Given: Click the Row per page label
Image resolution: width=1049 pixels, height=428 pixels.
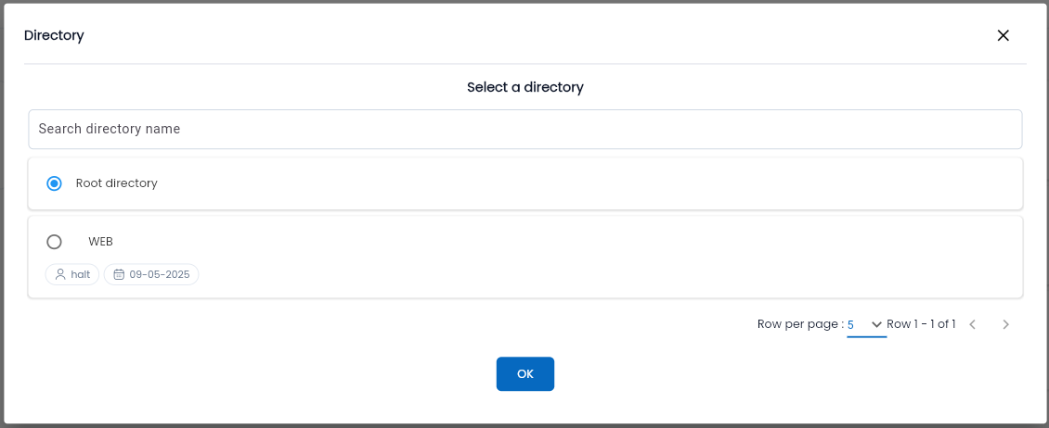Looking at the screenshot, I should [800, 324].
